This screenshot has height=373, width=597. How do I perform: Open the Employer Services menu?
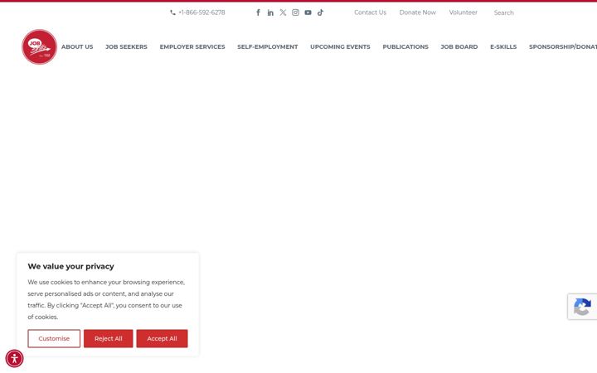pyautogui.click(x=192, y=46)
